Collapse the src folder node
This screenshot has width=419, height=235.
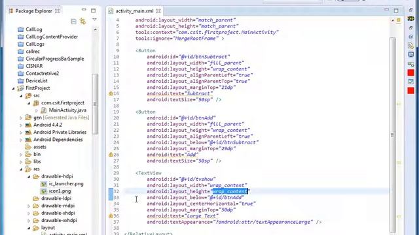click(21, 96)
